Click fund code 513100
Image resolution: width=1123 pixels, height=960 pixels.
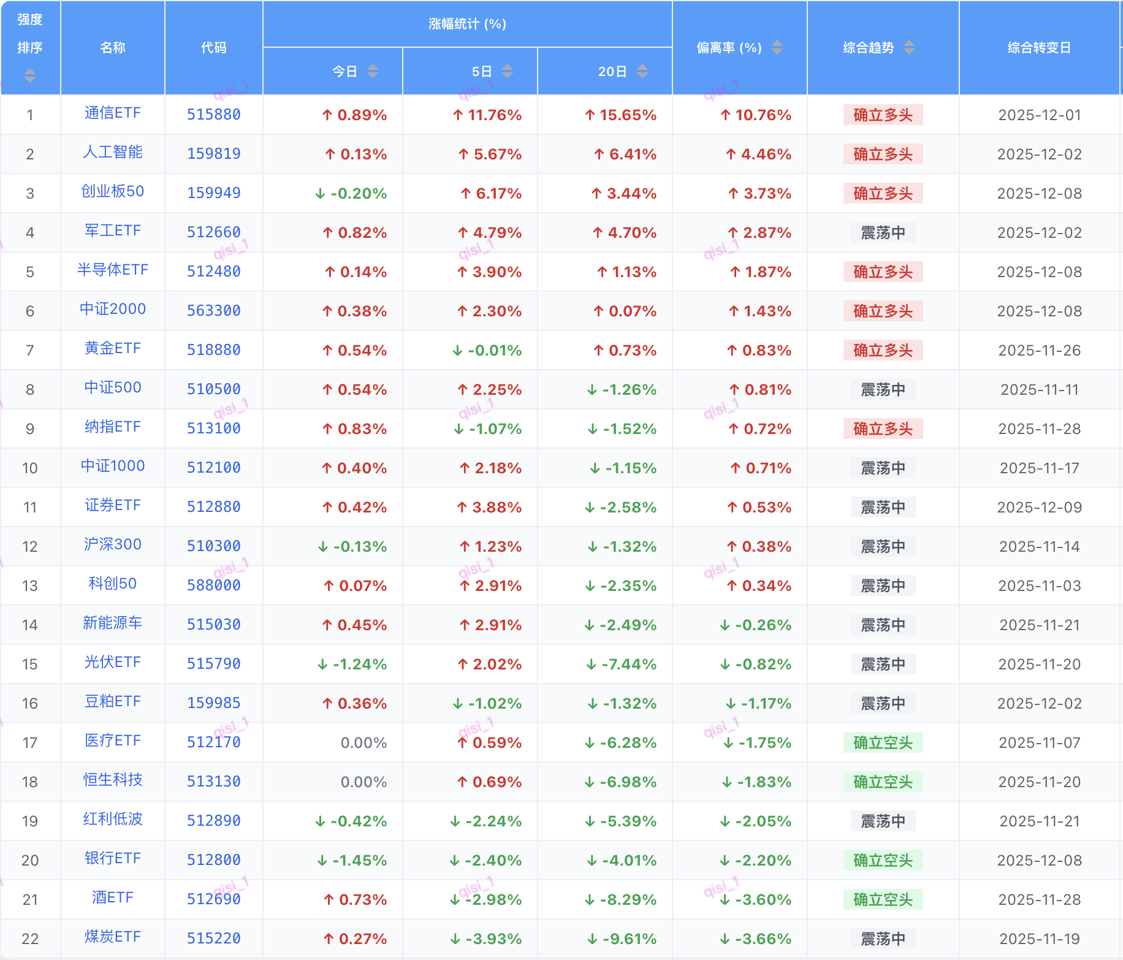click(213, 429)
